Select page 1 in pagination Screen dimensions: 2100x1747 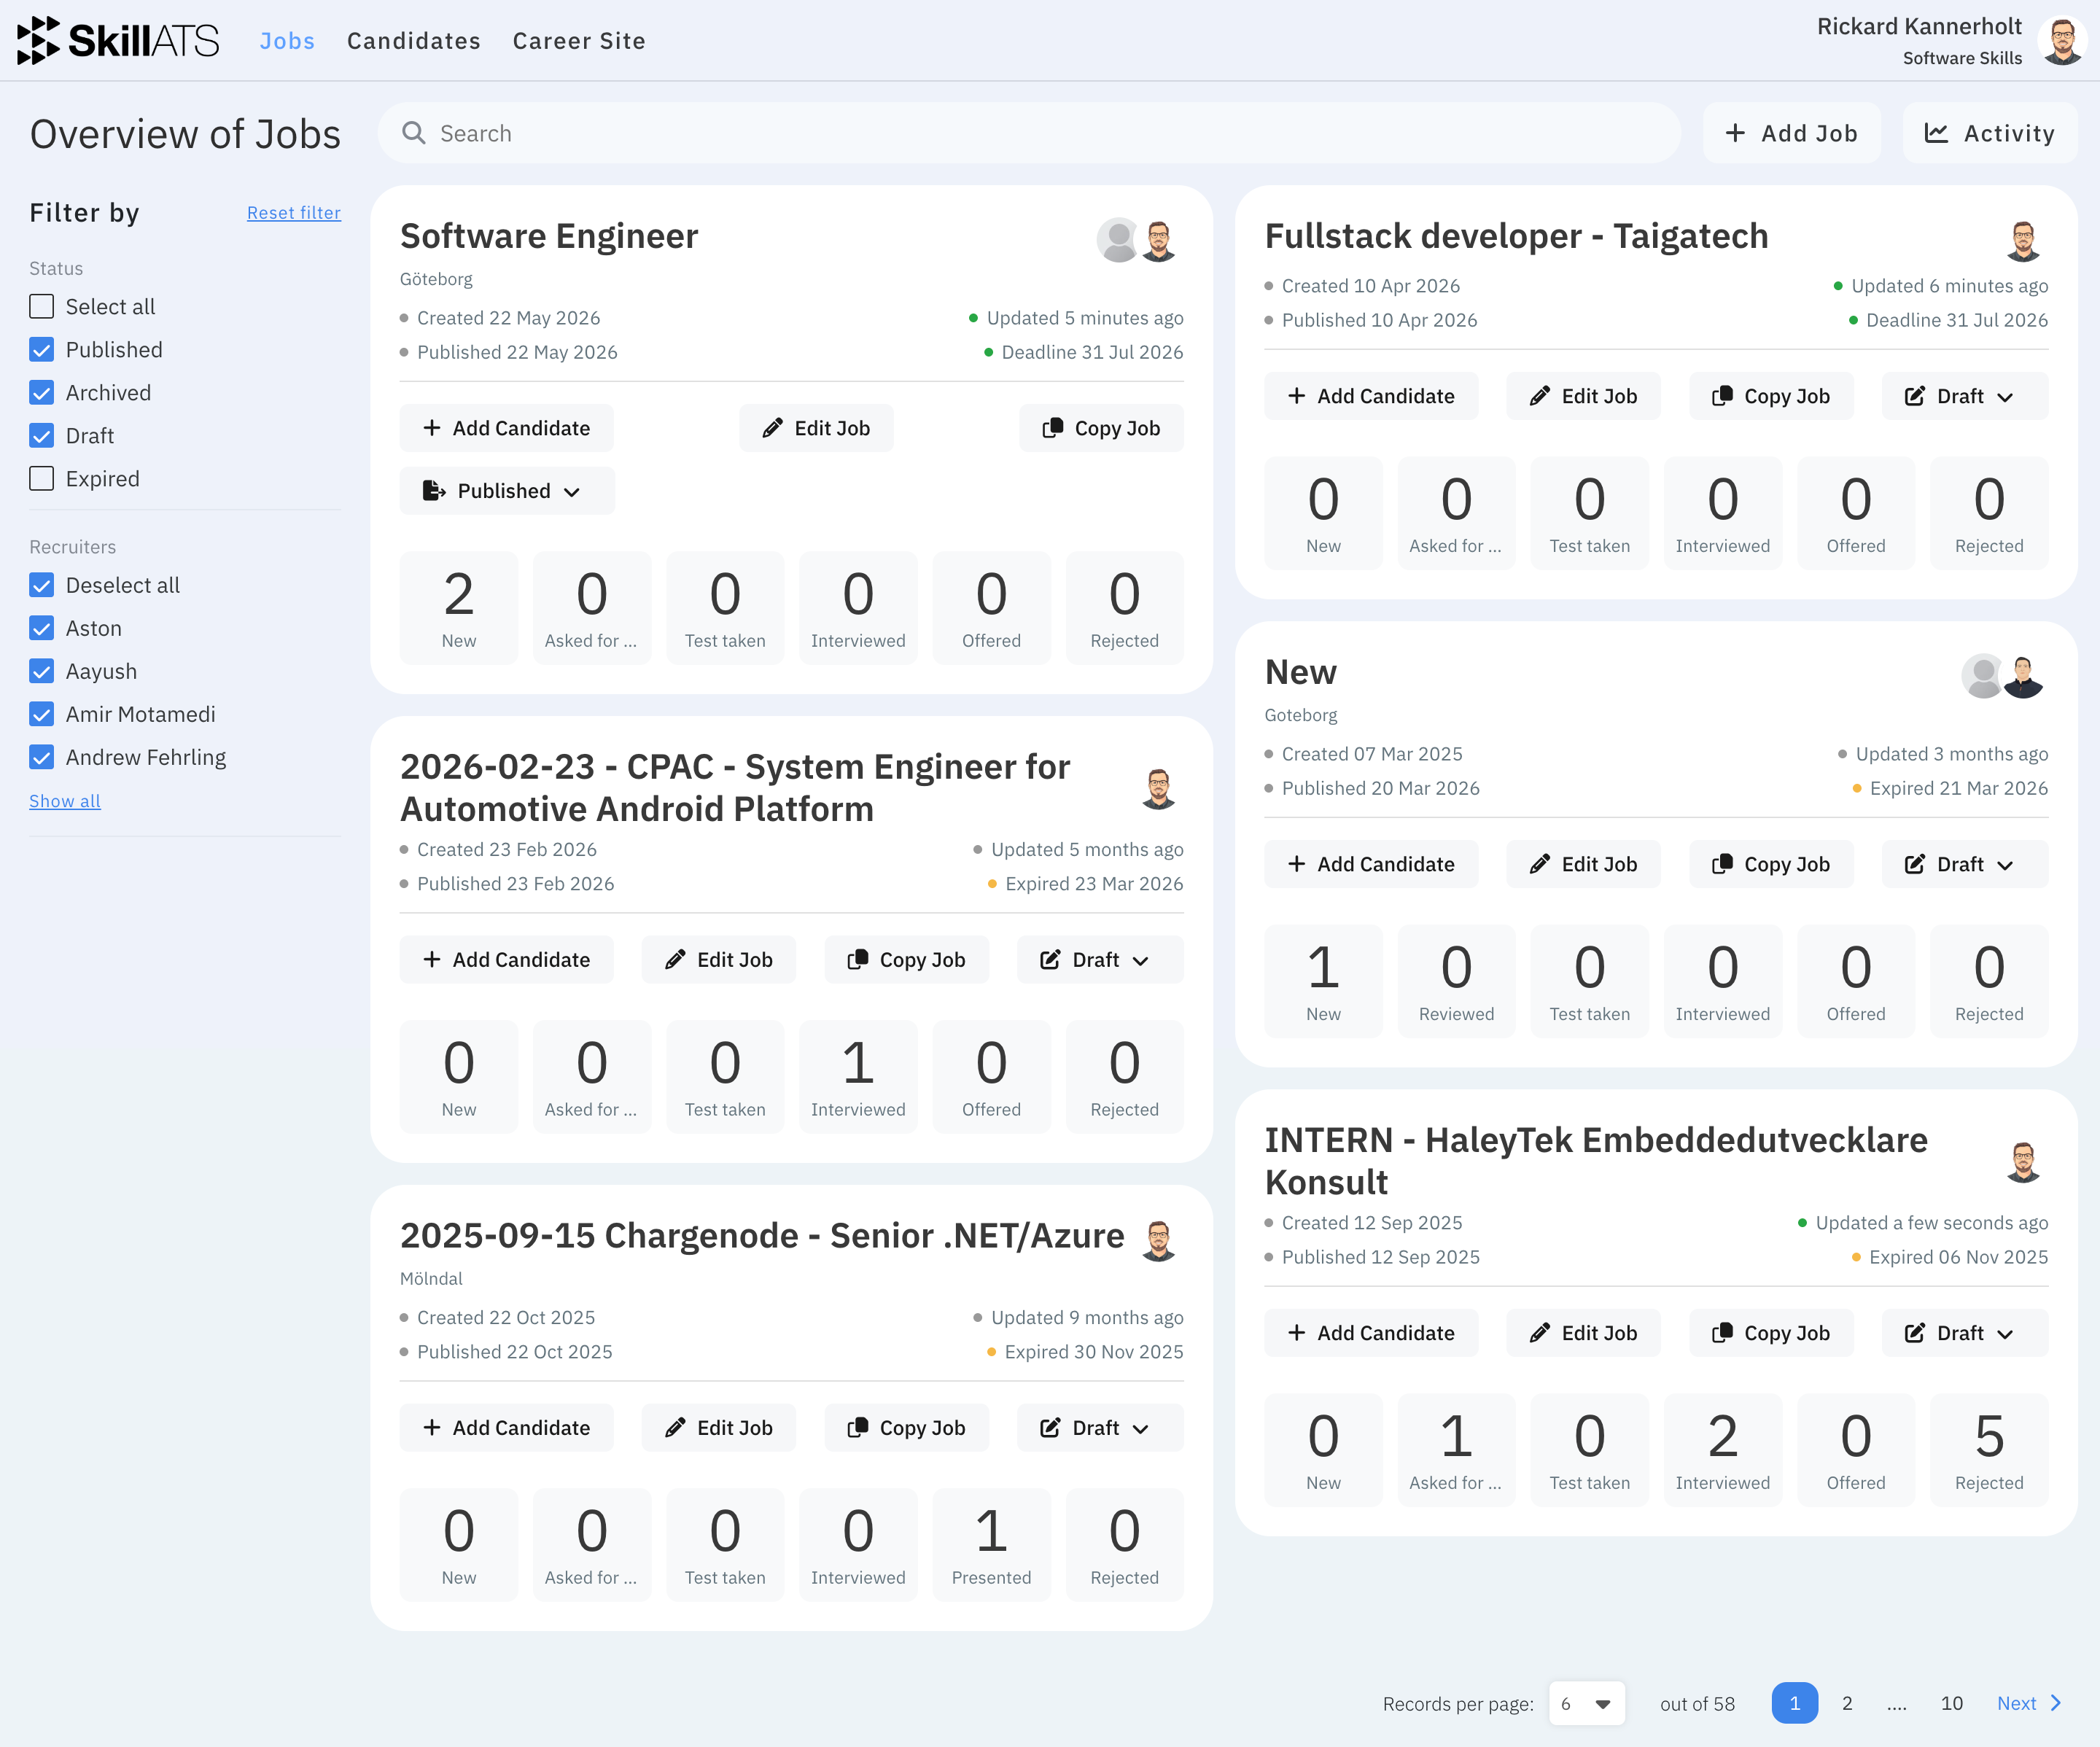pos(1794,1703)
